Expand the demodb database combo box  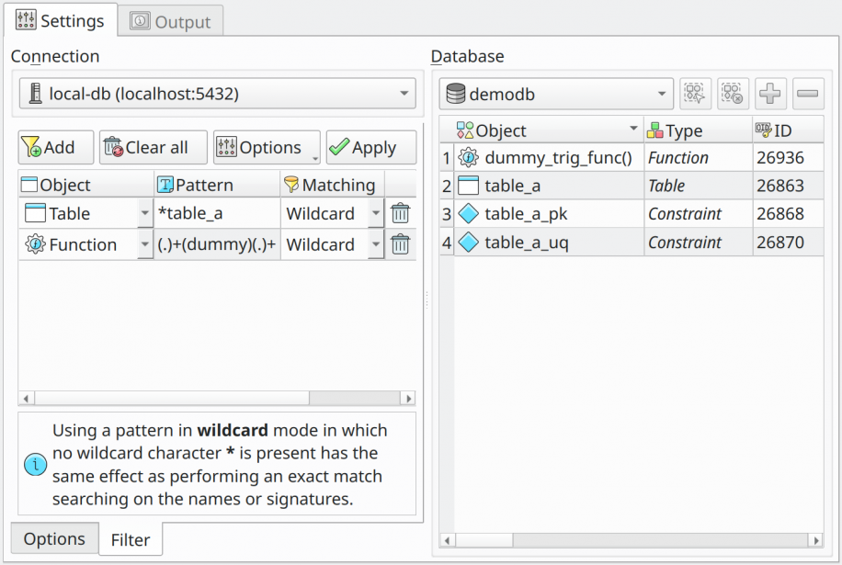556,94
